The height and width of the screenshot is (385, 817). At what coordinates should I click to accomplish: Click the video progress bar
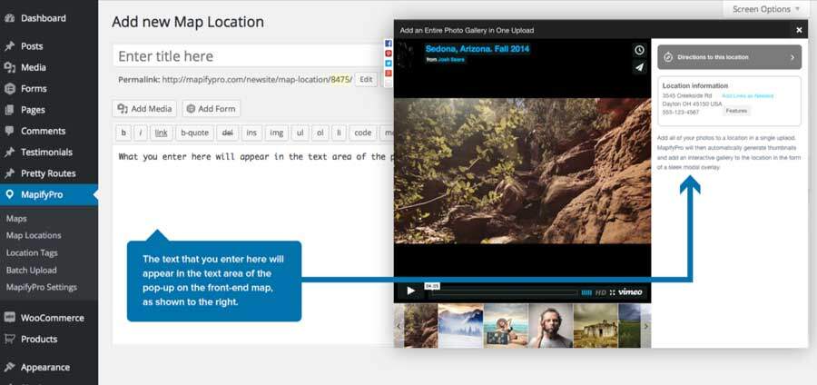504,292
